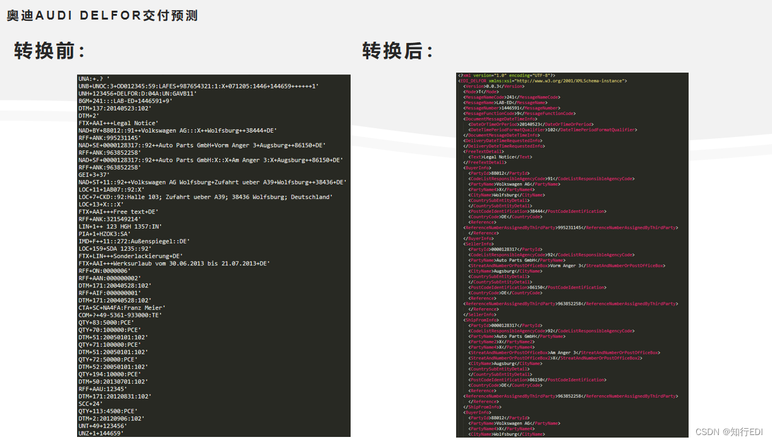Click the 'FTX+LIN+++Sonderlackierung+DE' line

[x=131, y=256]
